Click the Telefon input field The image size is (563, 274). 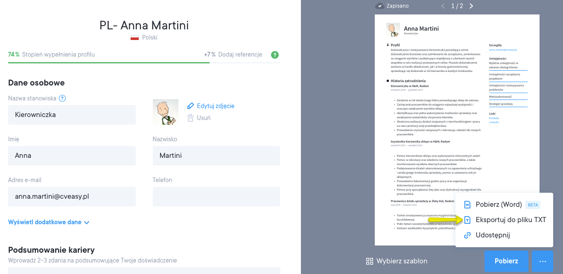pos(216,197)
